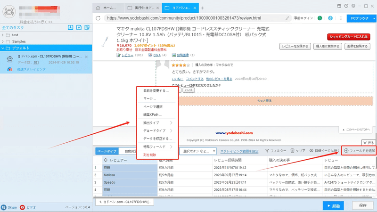Image resolution: width=377 pixels, height=212 pixels.
Task: Click the クリア trash button
Action: (298, 151)
